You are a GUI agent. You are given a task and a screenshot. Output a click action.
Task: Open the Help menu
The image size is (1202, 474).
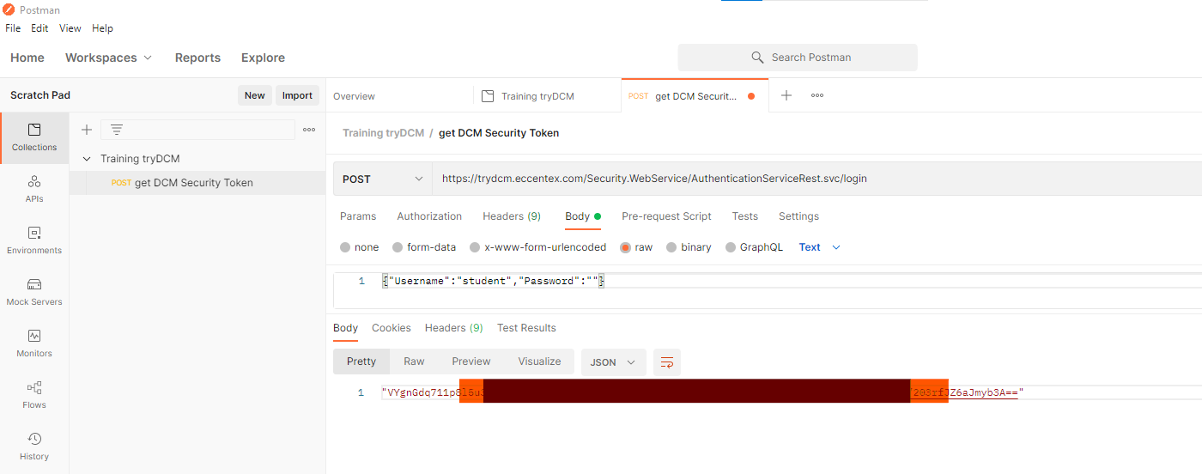[102, 28]
